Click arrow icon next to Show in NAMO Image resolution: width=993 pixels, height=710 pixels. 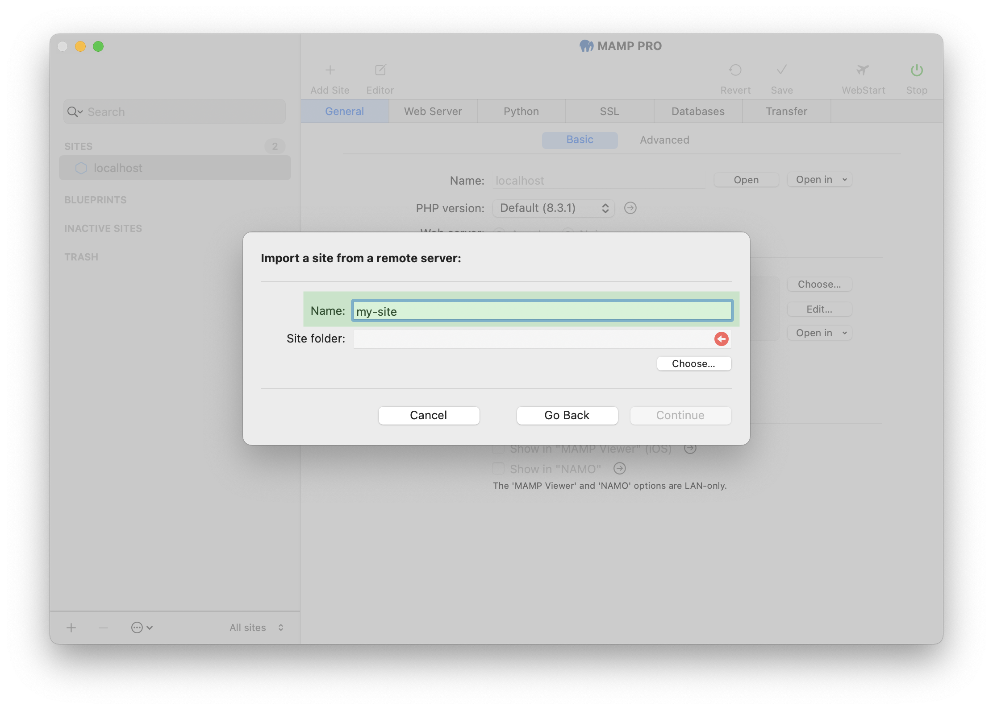tap(619, 468)
